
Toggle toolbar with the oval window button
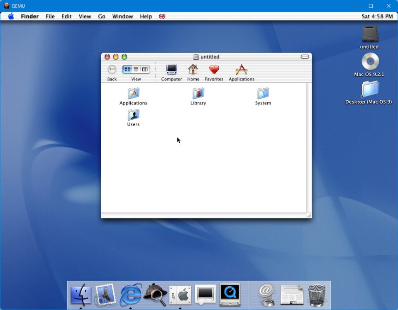point(305,57)
